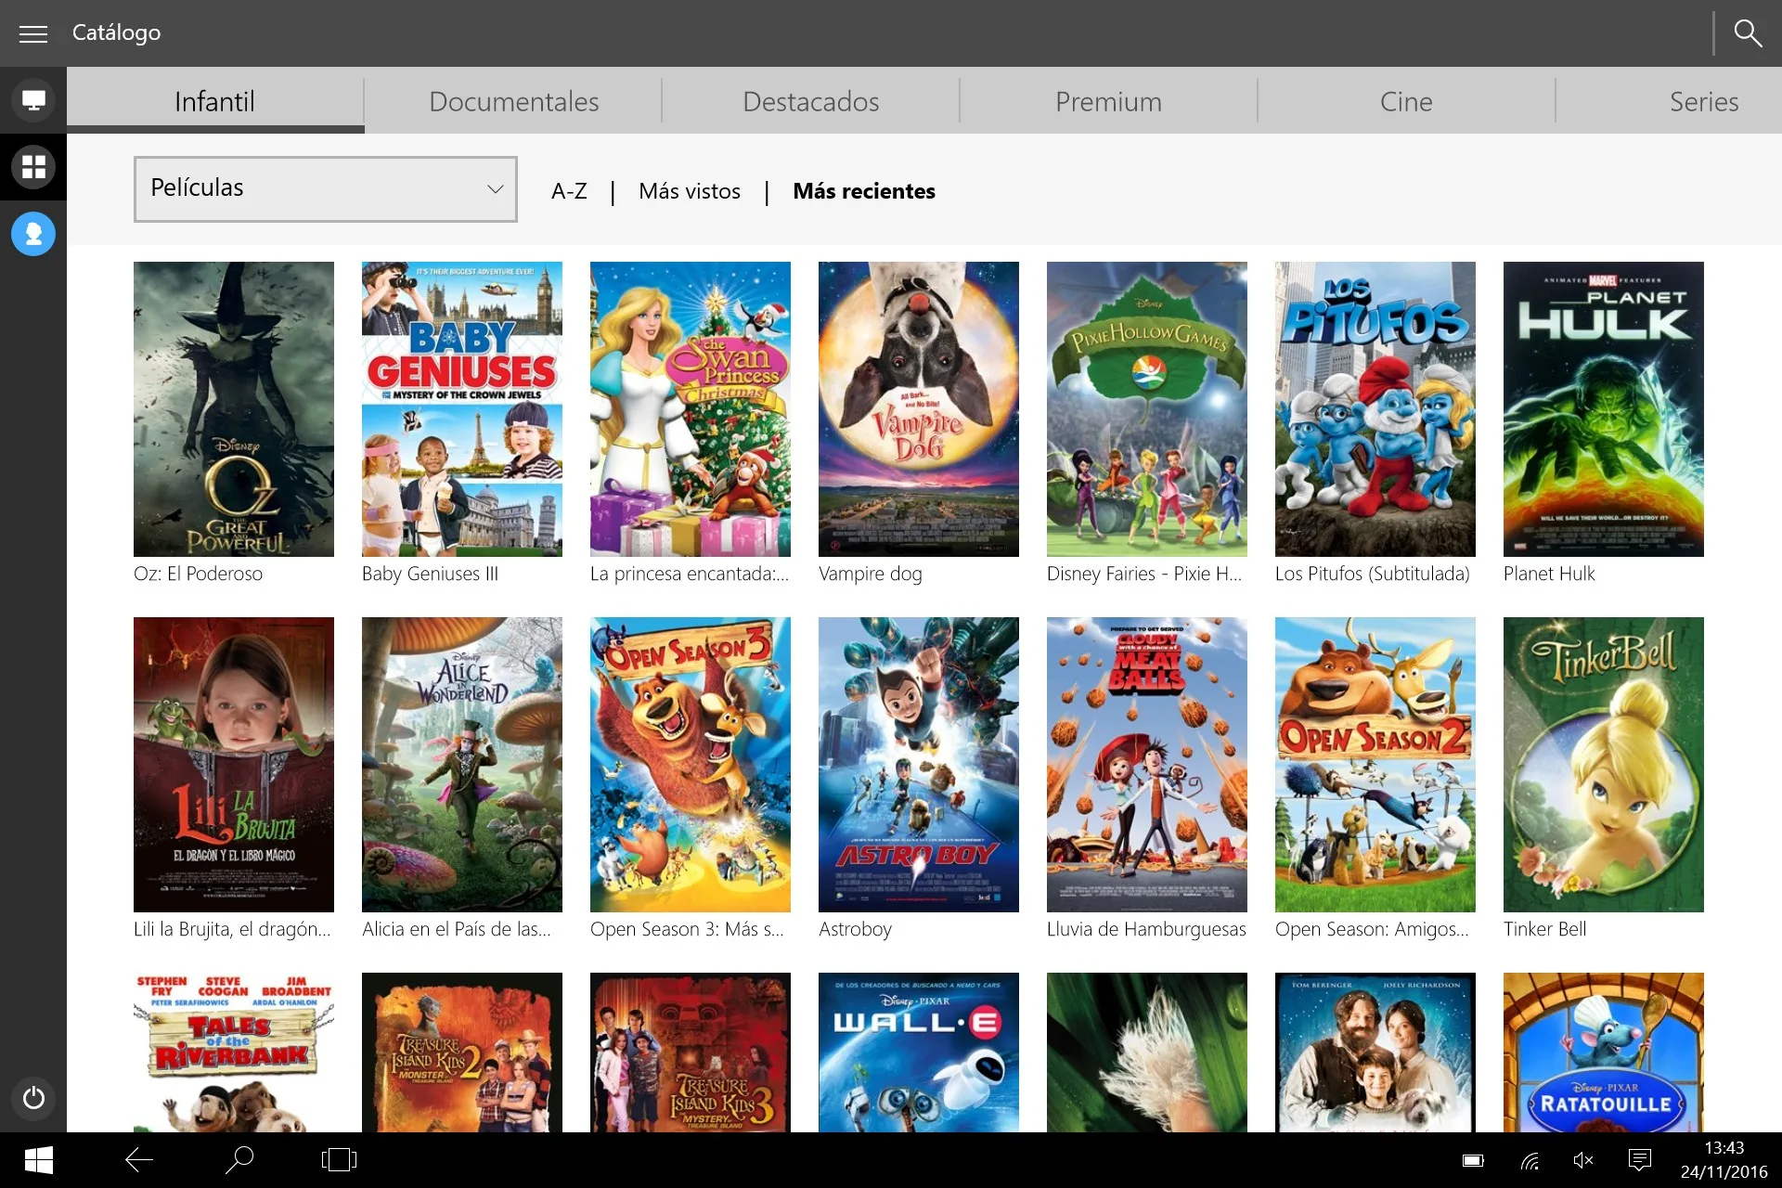Open the Windows Start button

38,1160
